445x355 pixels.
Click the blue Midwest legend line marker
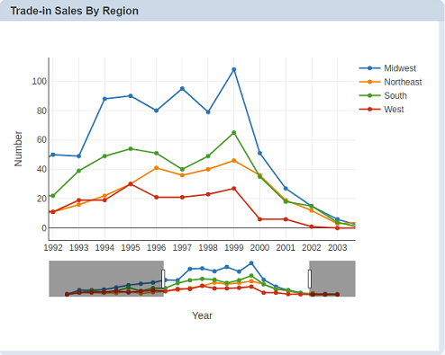coord(369,68)
